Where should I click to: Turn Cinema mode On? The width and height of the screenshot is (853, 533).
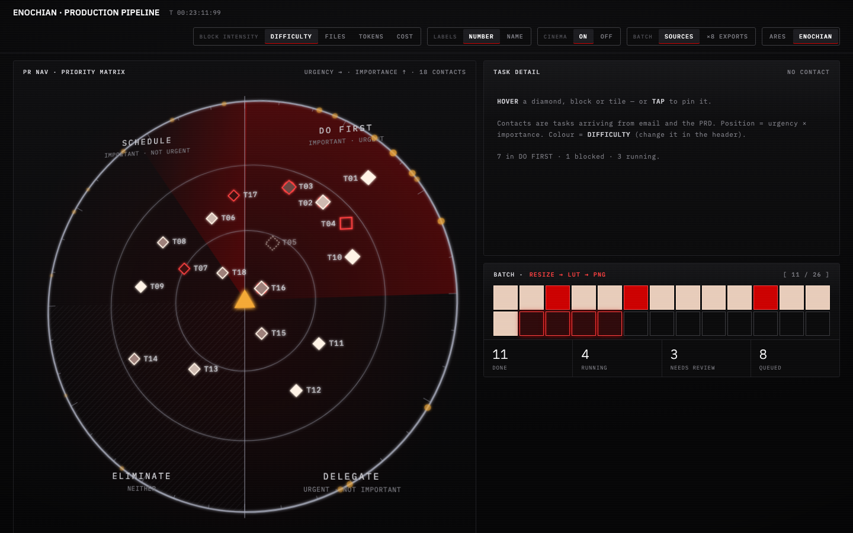(583, 37)
